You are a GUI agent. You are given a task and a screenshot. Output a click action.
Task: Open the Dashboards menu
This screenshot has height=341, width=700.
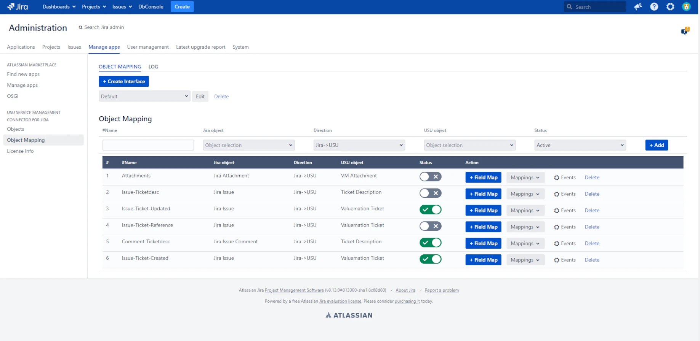(x=59, y=6)
